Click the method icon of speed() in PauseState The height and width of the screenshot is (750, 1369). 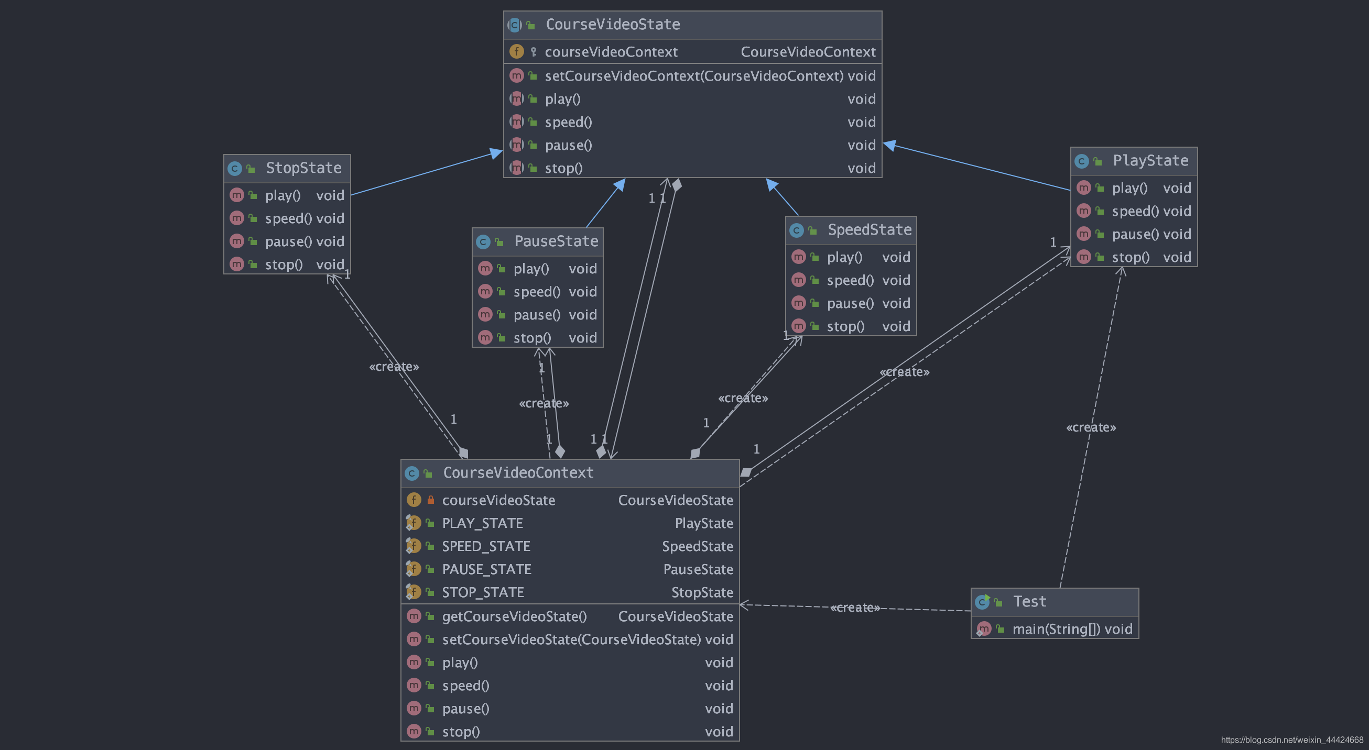[485, 292]
